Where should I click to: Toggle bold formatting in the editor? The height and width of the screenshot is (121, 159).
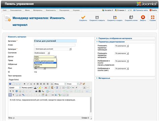[25, 84]
